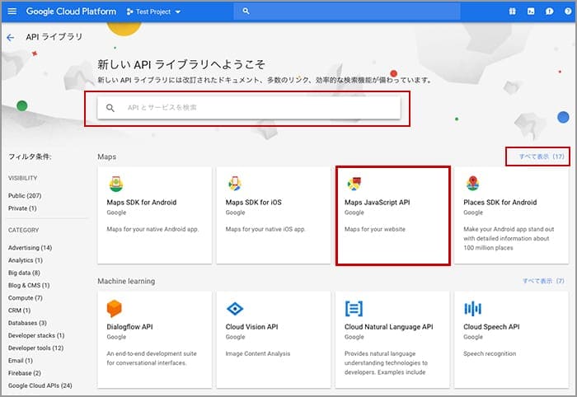The width and height of the screenshot is (577, 397).
Task: Open the gift free trial icon
Action: point(512,12)
